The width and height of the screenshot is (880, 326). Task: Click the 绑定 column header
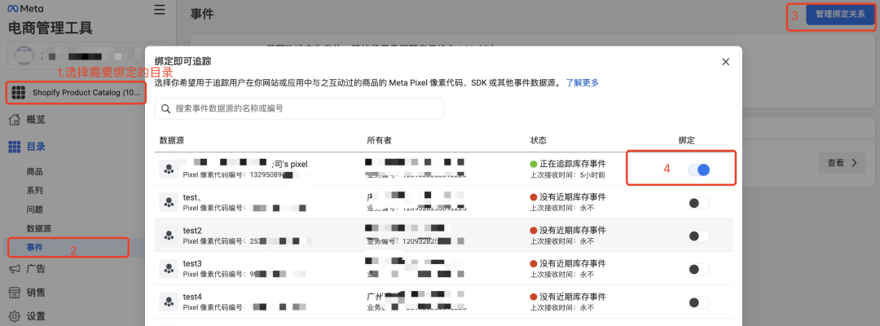coord(686,140)
